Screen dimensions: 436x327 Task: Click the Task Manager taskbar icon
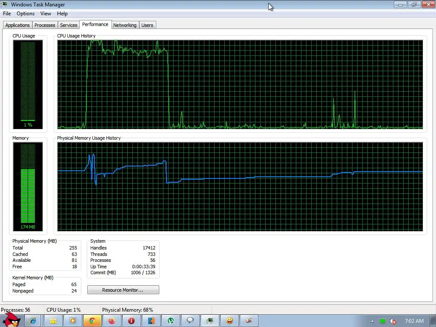click(210, 321)
